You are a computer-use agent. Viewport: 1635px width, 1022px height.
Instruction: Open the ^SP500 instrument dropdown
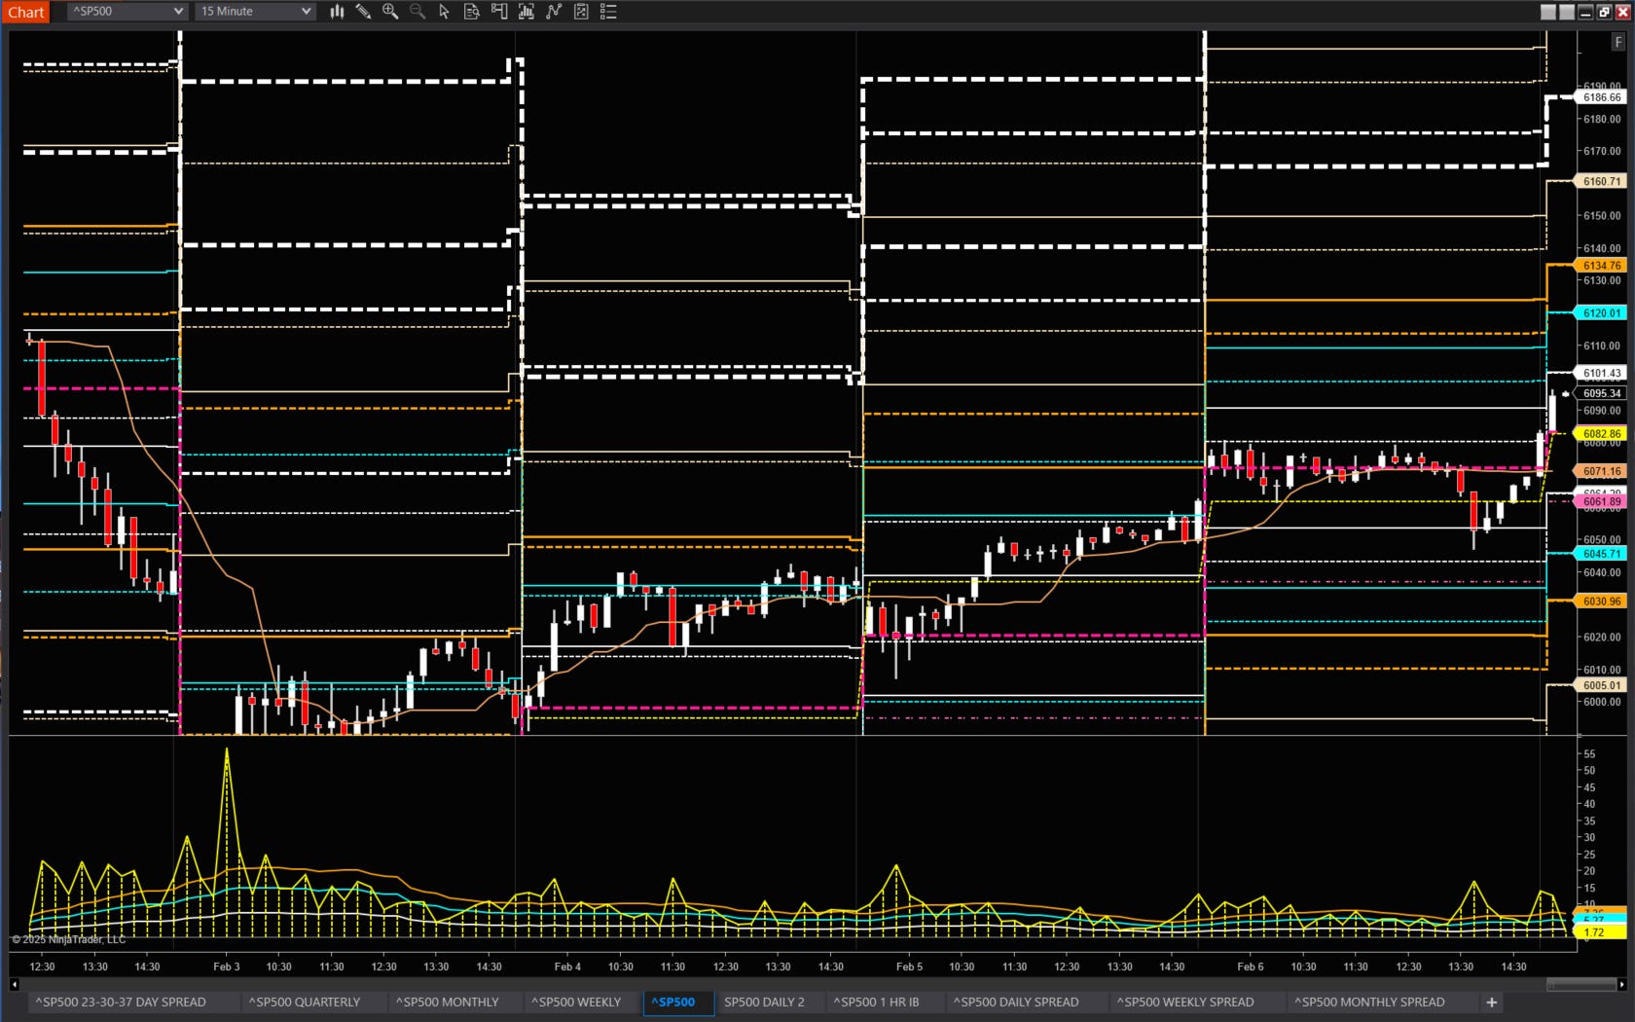[127, 12]
